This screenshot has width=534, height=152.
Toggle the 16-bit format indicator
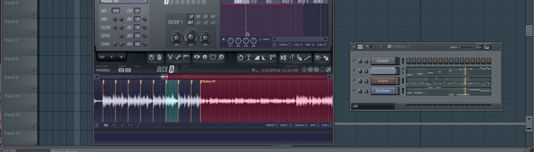coord(121,70)
